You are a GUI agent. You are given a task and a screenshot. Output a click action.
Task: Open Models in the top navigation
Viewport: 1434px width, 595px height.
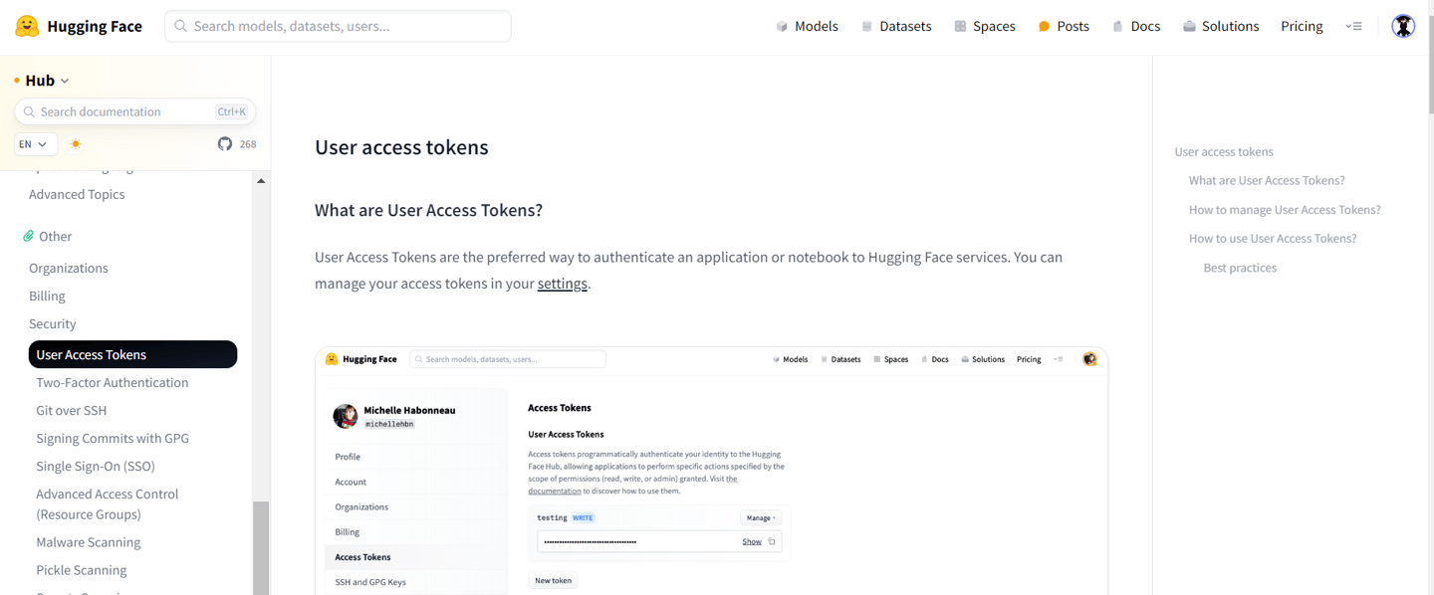tap(807, 27)
